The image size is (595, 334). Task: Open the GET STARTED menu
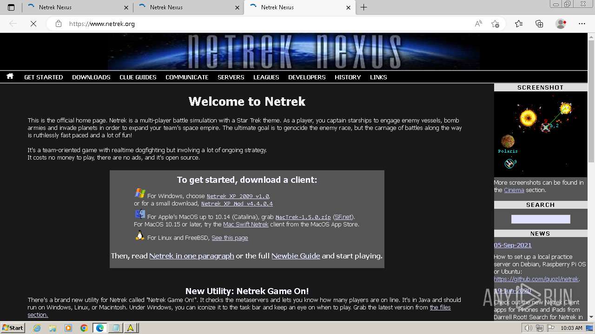click(x=43, y=77)
